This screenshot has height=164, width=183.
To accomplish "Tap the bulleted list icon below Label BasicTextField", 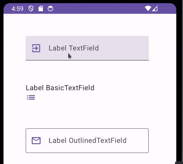I will pos(31,97).
